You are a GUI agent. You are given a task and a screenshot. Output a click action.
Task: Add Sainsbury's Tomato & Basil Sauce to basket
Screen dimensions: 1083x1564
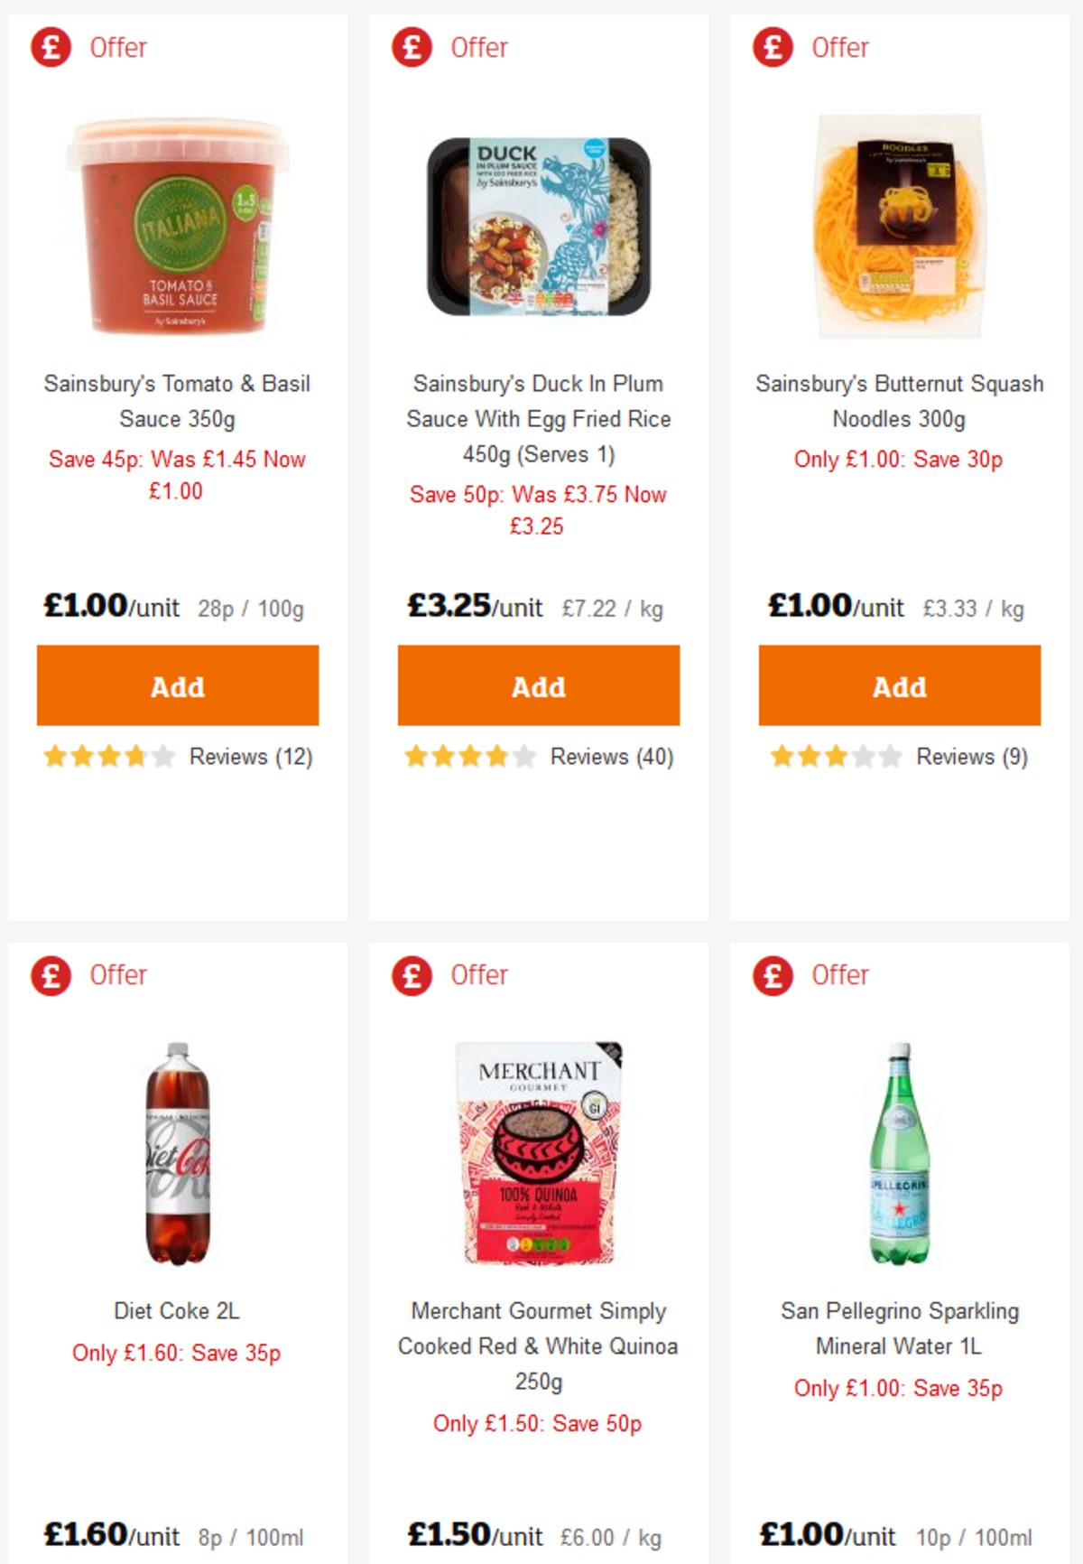tap(177, 685)
